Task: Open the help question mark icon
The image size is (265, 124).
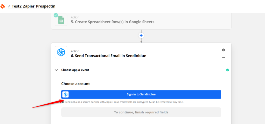Action: pos(223,50)
